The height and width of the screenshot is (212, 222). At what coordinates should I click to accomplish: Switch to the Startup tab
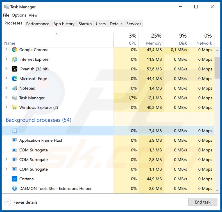click(x=85, y=24)
